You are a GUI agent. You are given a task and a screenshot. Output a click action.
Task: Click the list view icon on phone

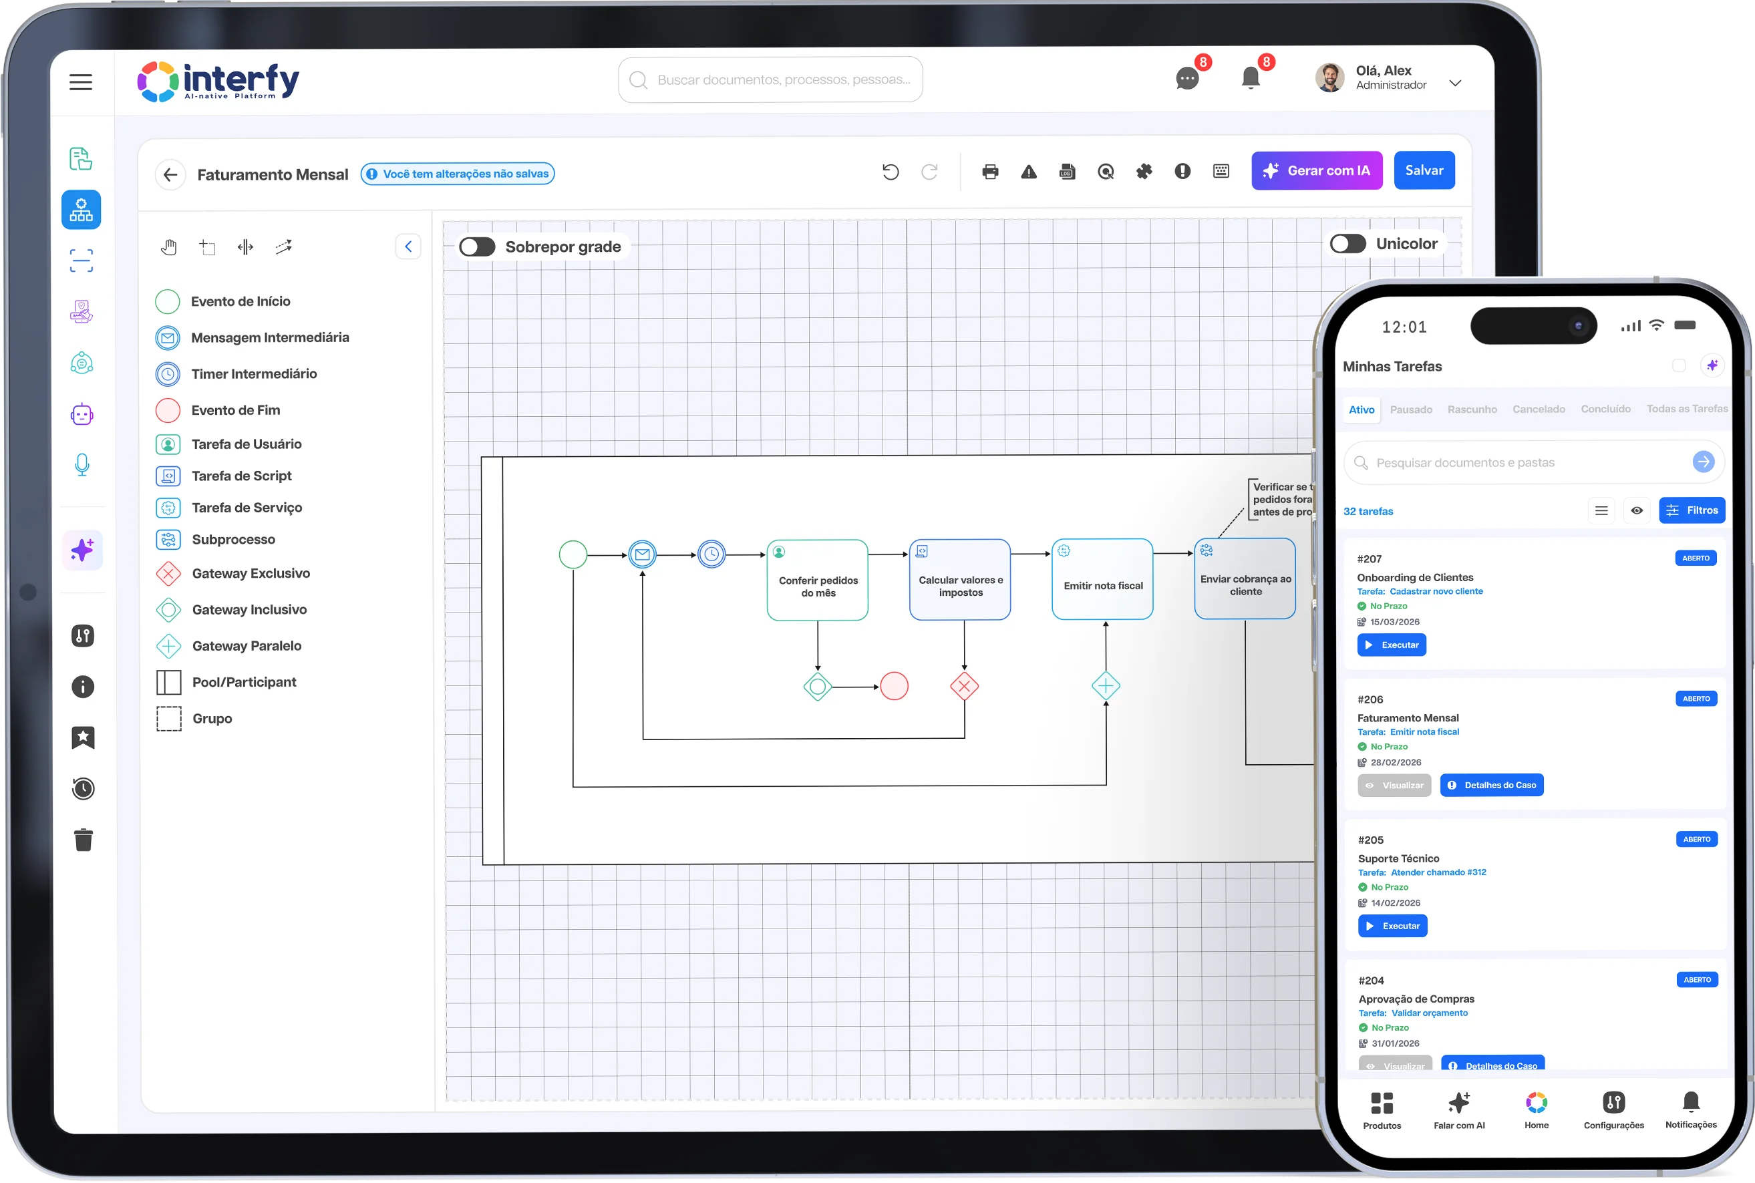pyautogui.click(x=1601, y=511)
